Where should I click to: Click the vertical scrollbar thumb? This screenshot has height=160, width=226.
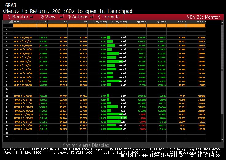click(222, 70)
